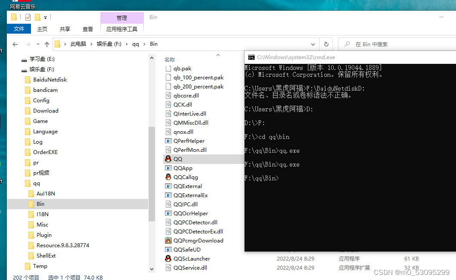Select the QPerfHelper application icon
This screenshot has width=456, height=280.
coord(168,141)
